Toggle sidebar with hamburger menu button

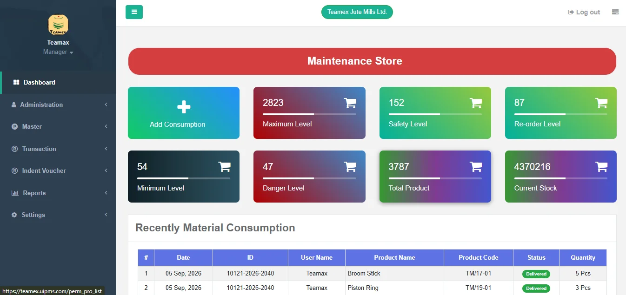(134, 12)
